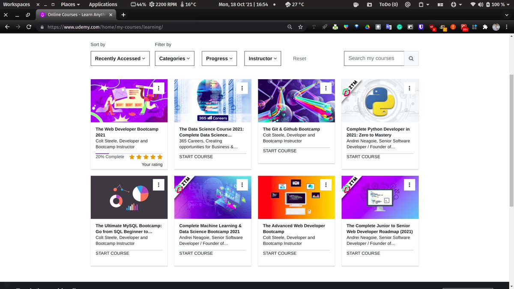This screenshot has width=514, height=289.
Task: Open the date and time panel clock
Action: 243,4
